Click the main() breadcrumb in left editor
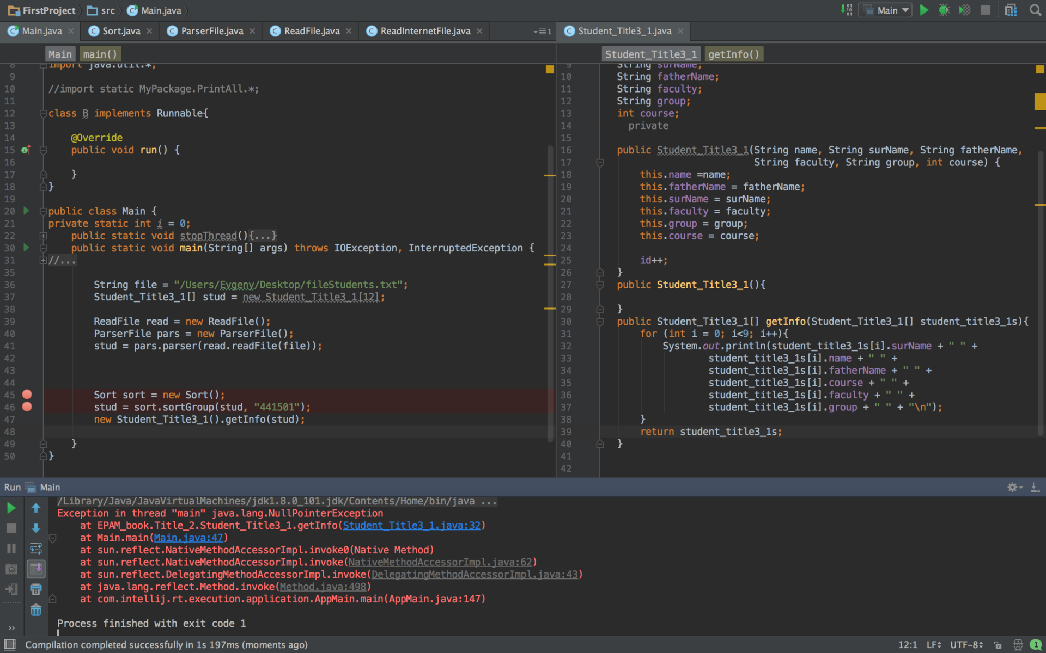This screenshot has height=653, width=1046. (x=100, y=54)
